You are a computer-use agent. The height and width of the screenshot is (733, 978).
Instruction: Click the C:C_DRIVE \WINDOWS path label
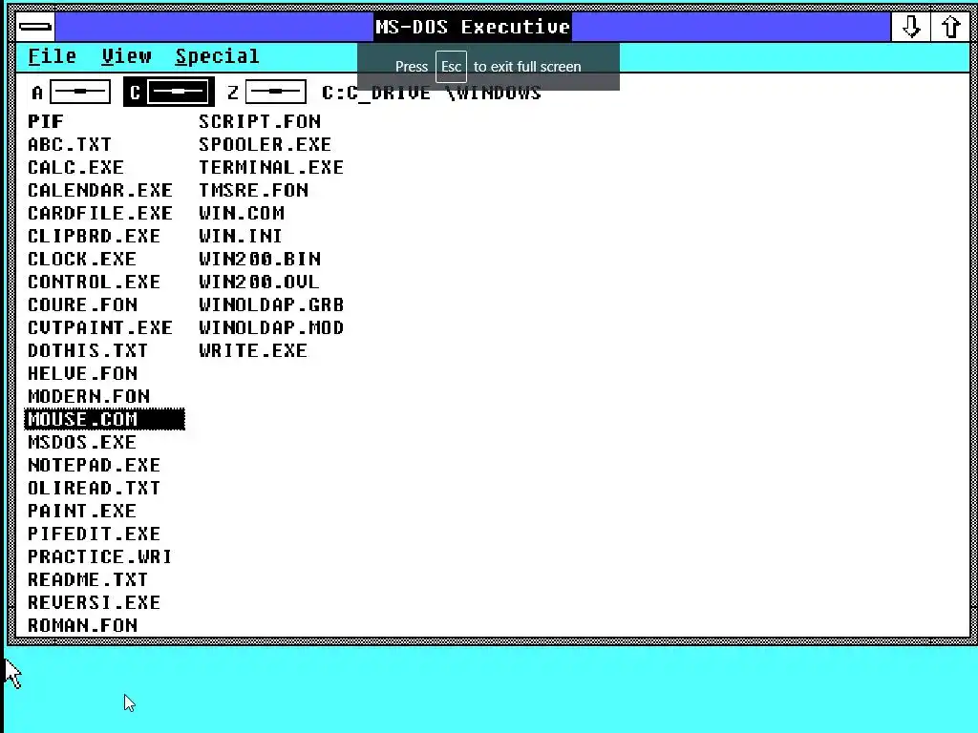tap(431, 93)
